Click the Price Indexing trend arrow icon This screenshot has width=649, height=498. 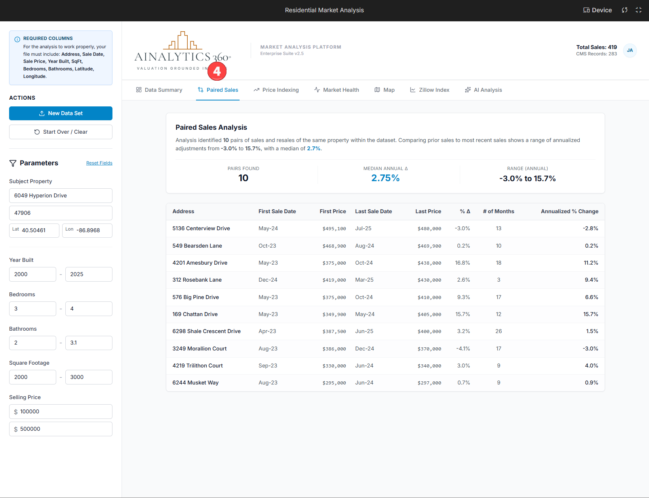pos(256,90)
